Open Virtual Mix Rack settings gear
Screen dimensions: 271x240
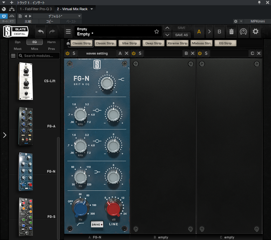pos(255,31)
